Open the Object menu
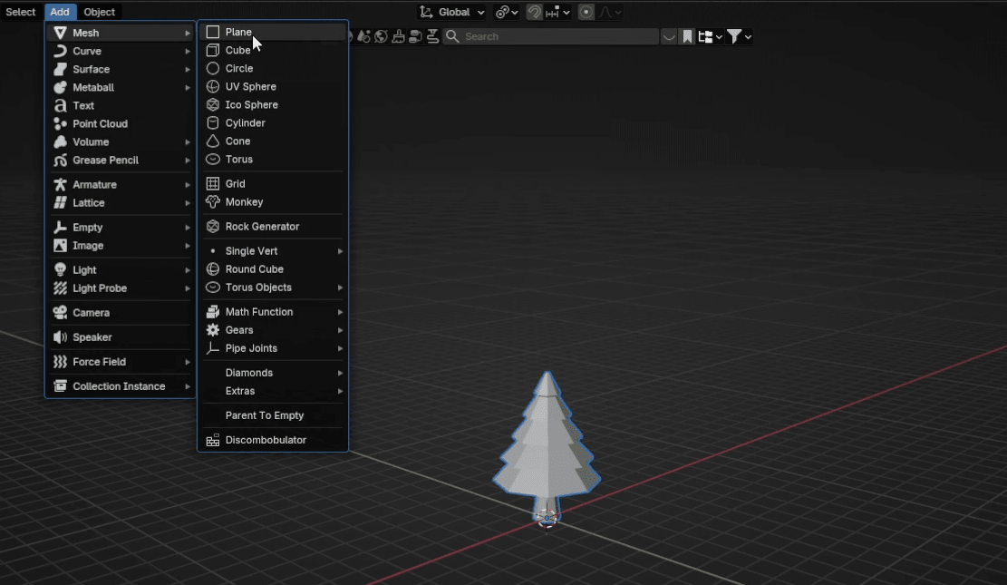The height and width of the screenshot is (585, 1007). [100, 12]
